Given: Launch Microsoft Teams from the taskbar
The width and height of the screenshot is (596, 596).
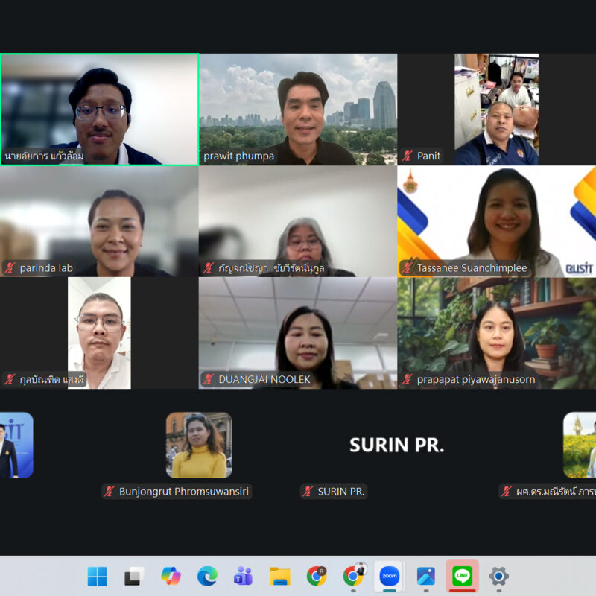Looking at the screenshot, I should point(243,576).
